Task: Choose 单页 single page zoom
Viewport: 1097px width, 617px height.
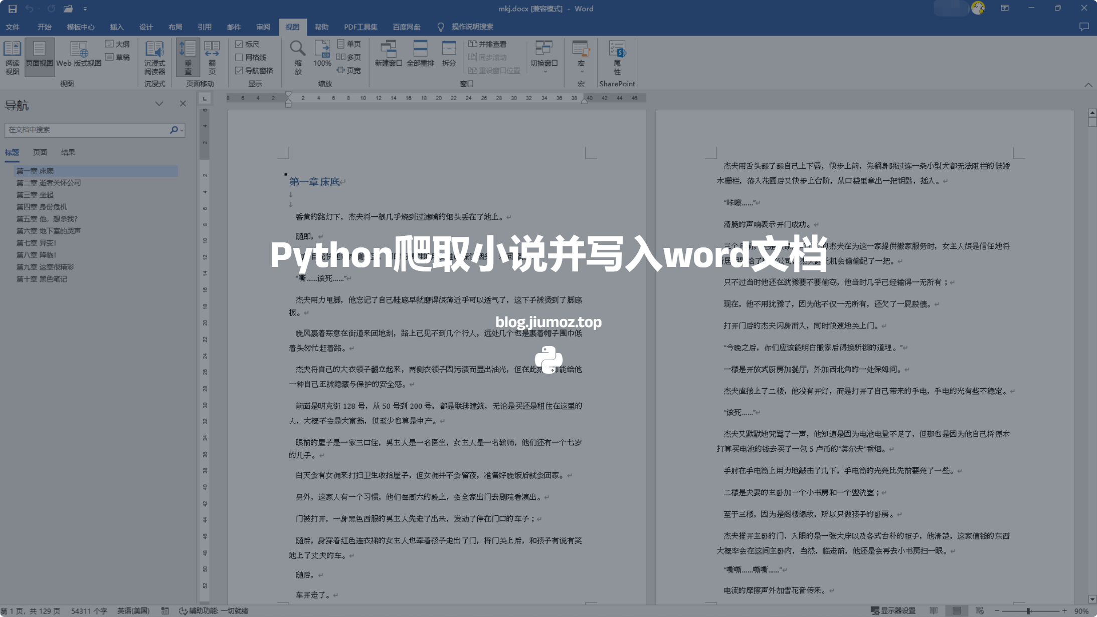Action: pos(349,44)
